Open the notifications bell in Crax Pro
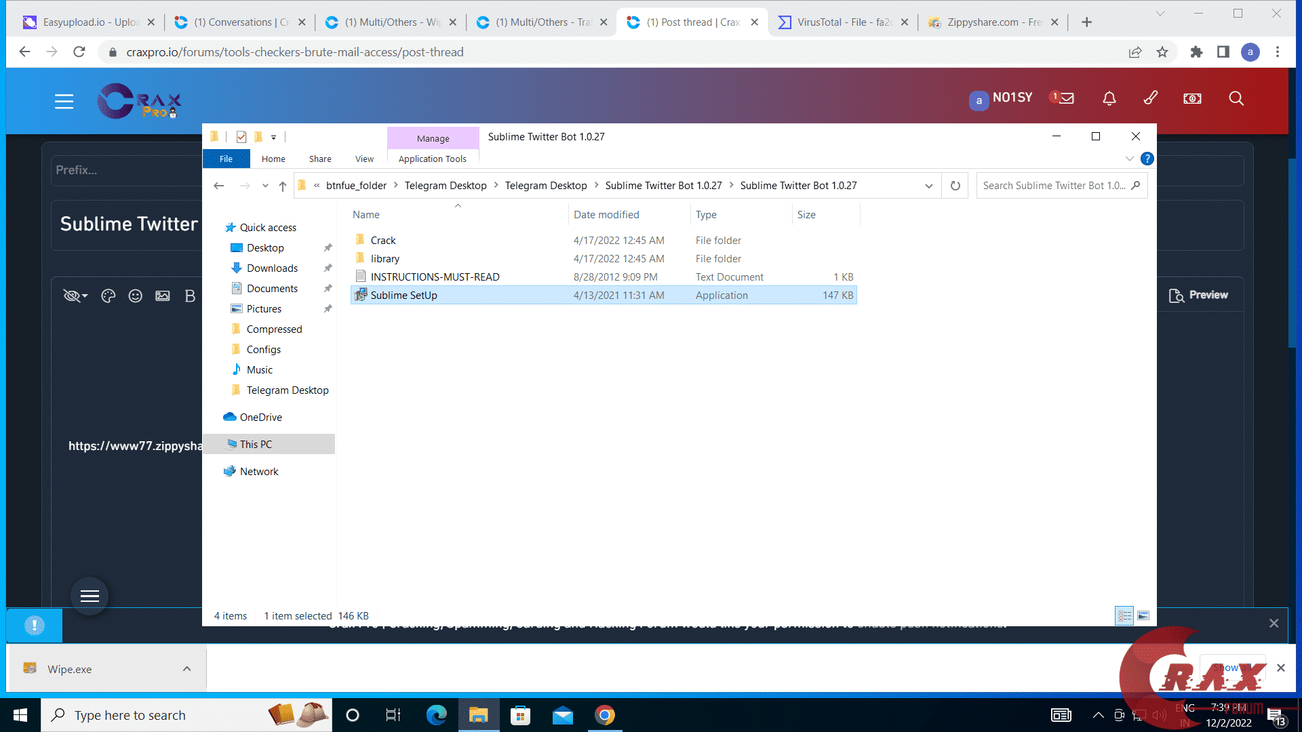The image size is (1302, 732). click(x=1109, y=99)
